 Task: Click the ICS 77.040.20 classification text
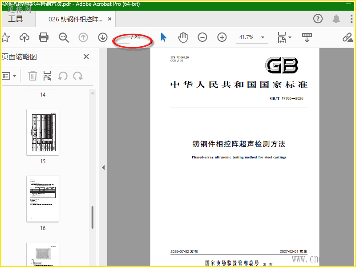(180, 57)
